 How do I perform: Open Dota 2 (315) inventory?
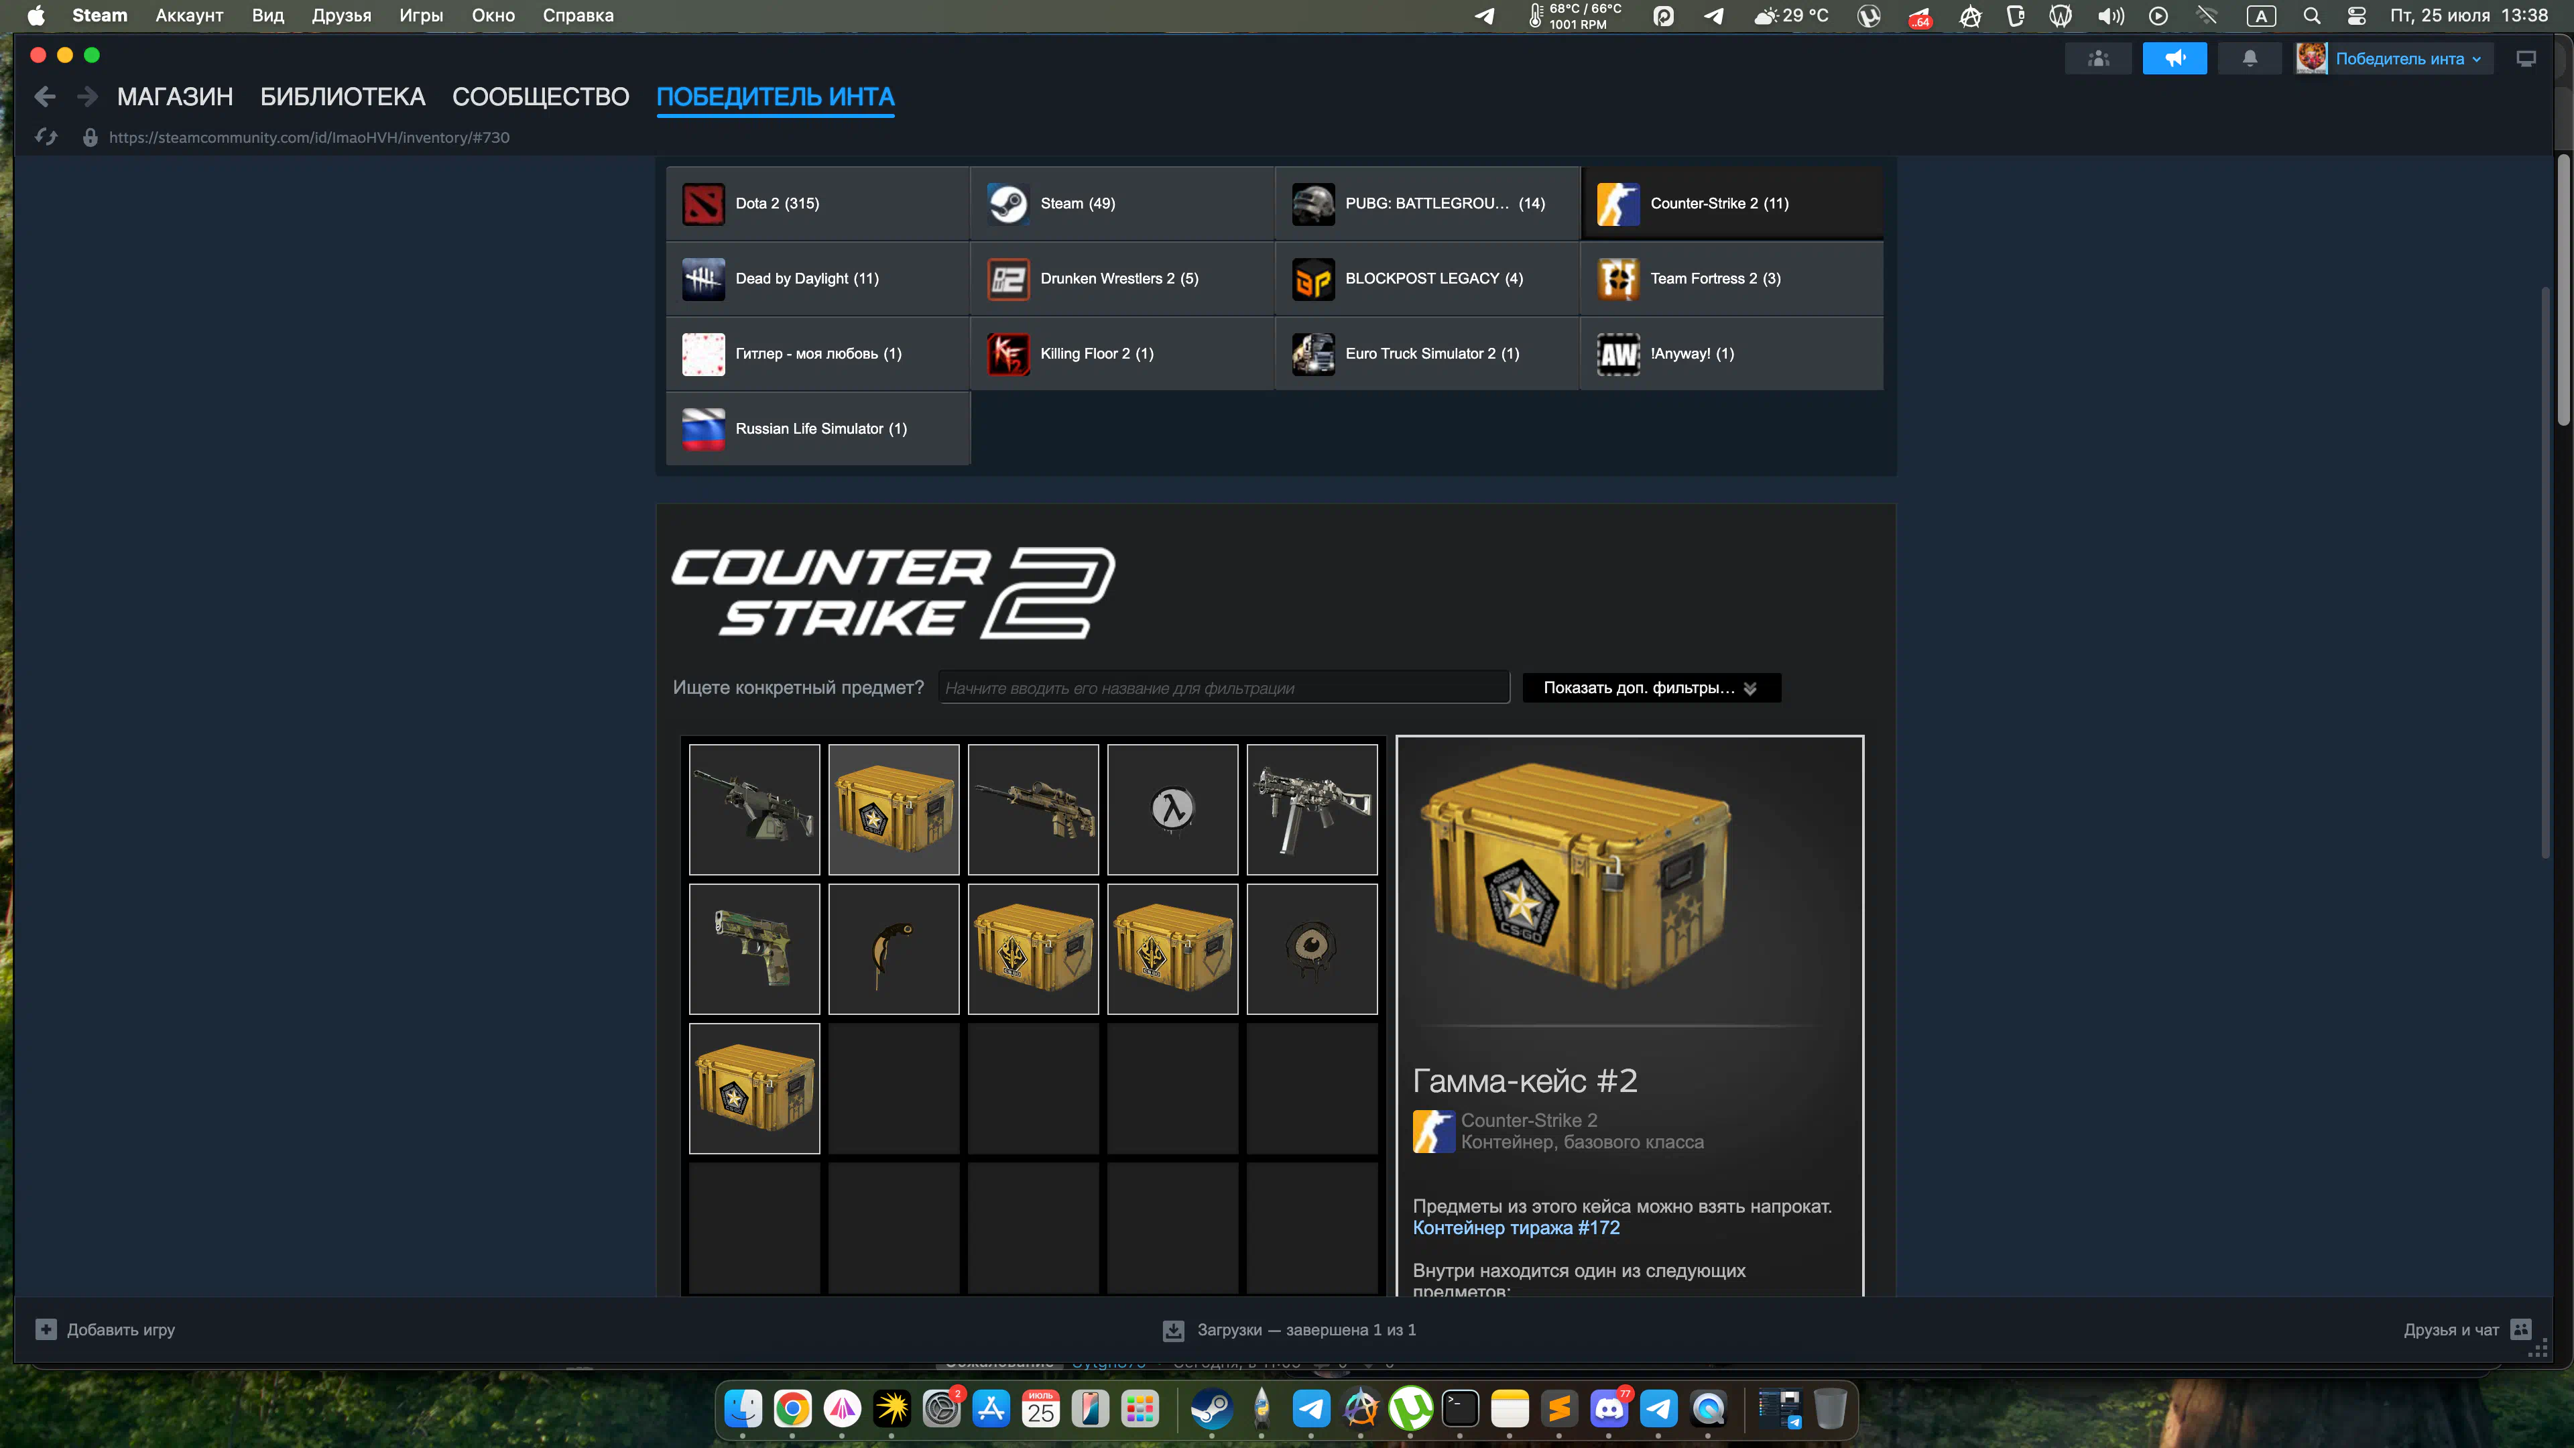[817, 204]
